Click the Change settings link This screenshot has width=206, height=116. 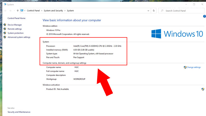coord(193,67)
